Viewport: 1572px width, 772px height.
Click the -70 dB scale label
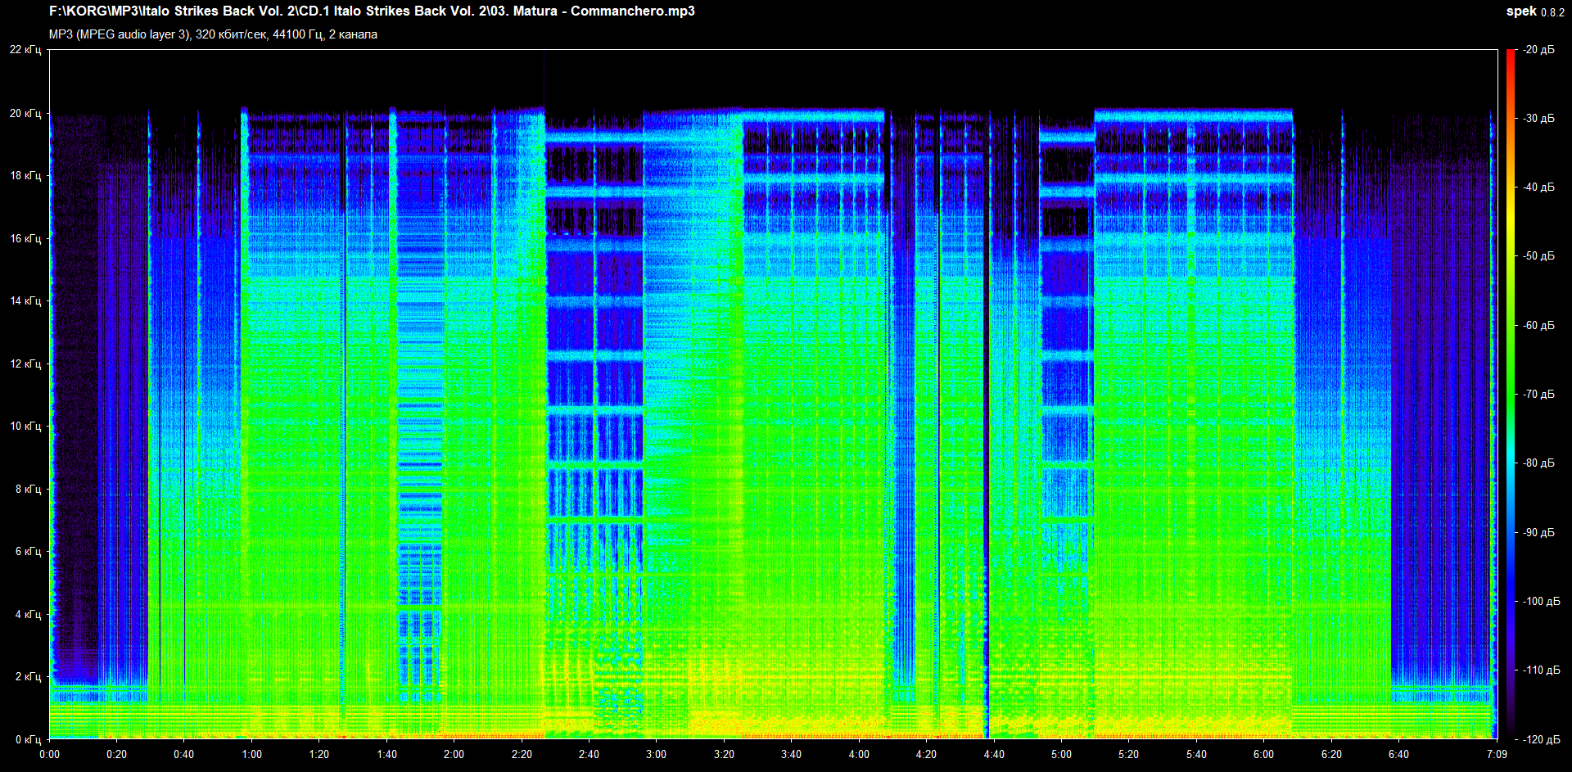tap(1538, 394)
